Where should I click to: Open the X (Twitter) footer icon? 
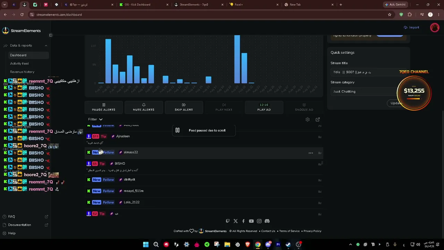(x=236, y=221)
